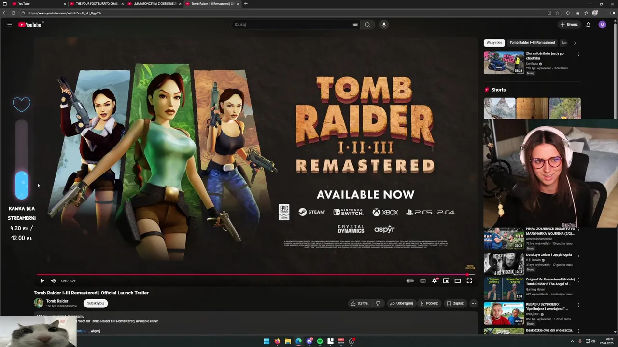Bookmark this page with the star

coord(557,13)
